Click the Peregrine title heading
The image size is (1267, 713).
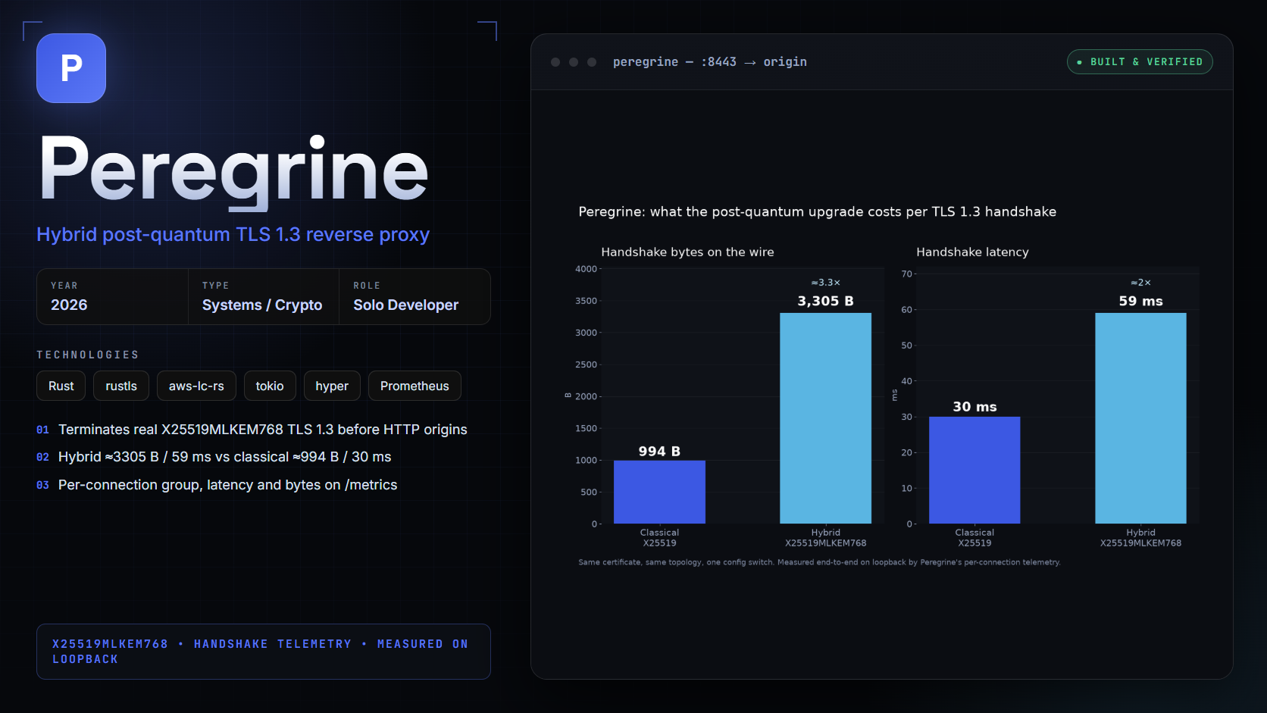[234, 170]
